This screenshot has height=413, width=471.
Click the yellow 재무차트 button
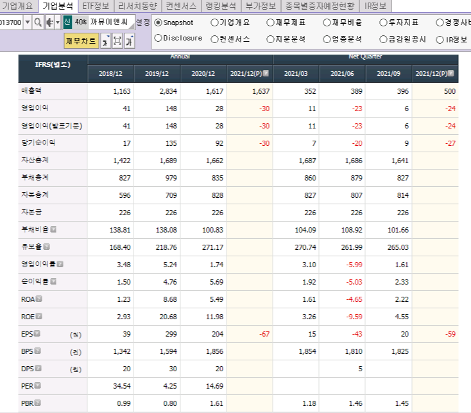coord(81,41)
